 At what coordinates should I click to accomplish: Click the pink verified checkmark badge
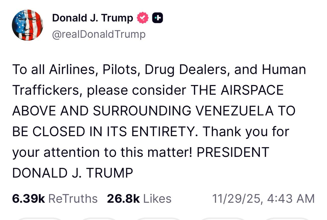142,17
